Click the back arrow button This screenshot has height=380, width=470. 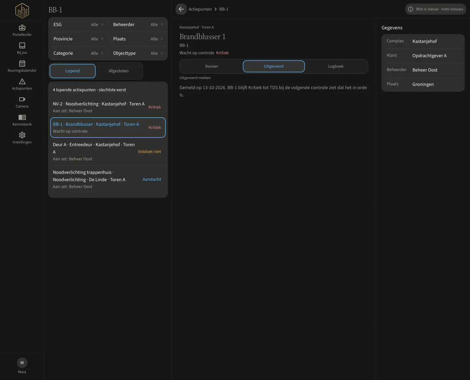(x=181, y=9)
